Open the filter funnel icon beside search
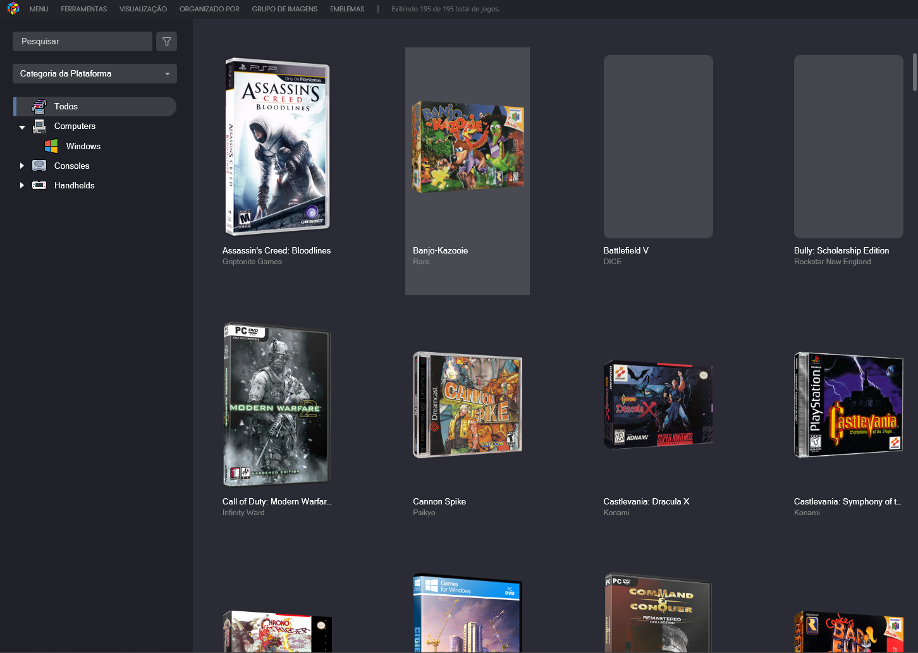This screenshot has height=653, width=918. click(167, 42)
